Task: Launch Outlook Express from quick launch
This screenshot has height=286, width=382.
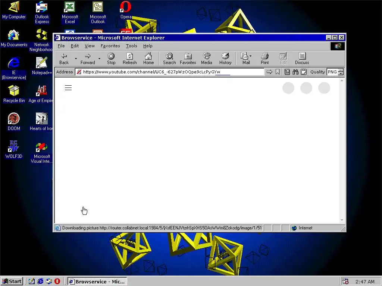Action: pos(49,282)
